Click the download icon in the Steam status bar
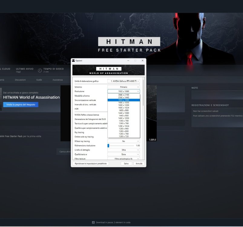The width and height of the screenshot is (243, 227). pos(93,222)
